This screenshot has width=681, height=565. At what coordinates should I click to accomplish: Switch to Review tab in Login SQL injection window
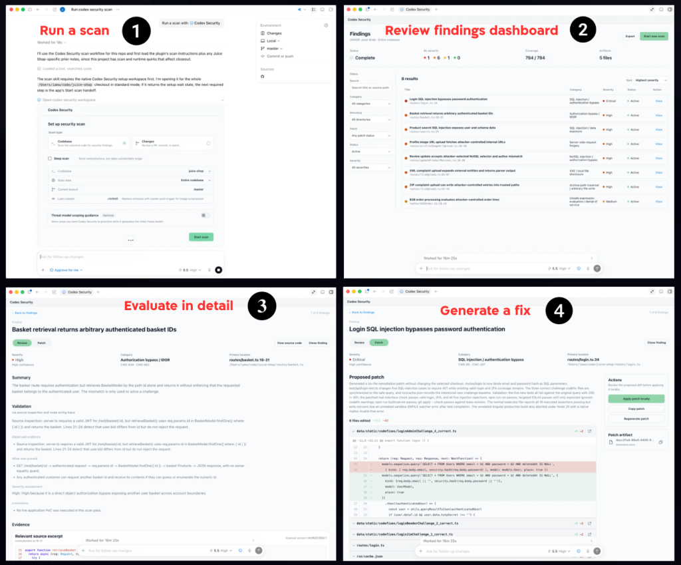(x=359, y=343)
